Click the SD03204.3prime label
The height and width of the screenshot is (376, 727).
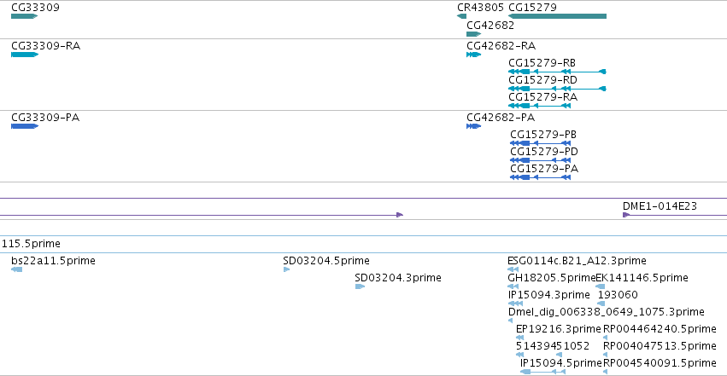398,278
